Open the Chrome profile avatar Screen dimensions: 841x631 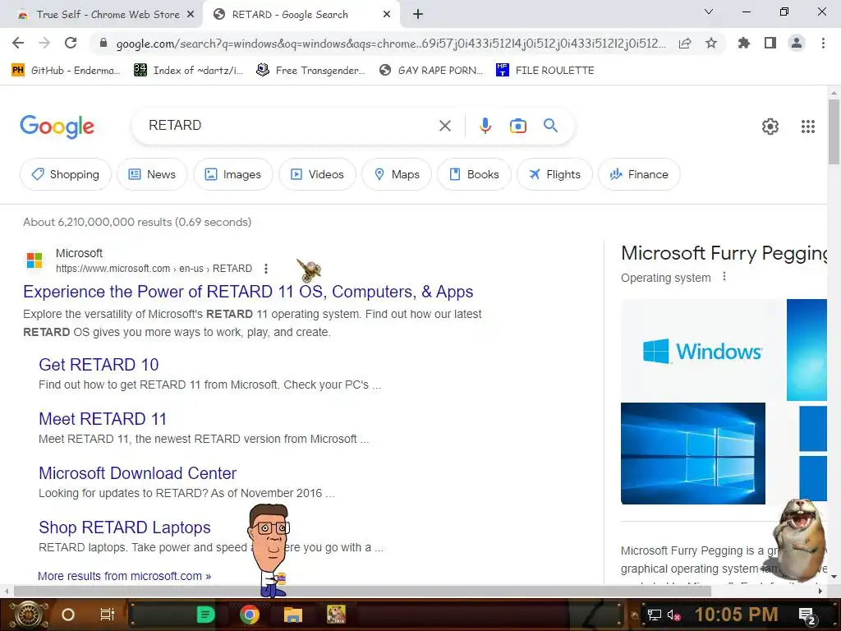pyautogui.click(x=797, y=43)
